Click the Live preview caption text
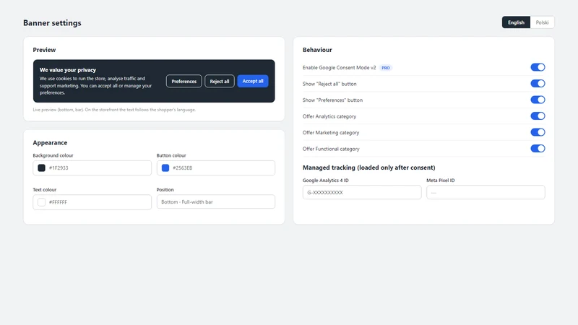Viewport: 578px width, 325px height. (114, 110)
